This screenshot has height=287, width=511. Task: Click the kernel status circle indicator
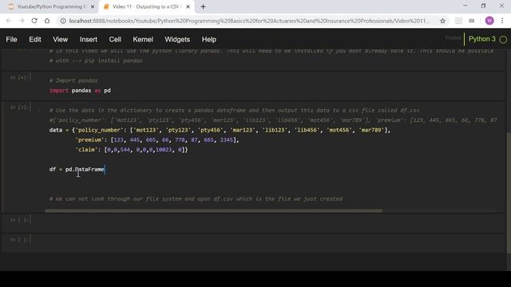tap(503, 40)
